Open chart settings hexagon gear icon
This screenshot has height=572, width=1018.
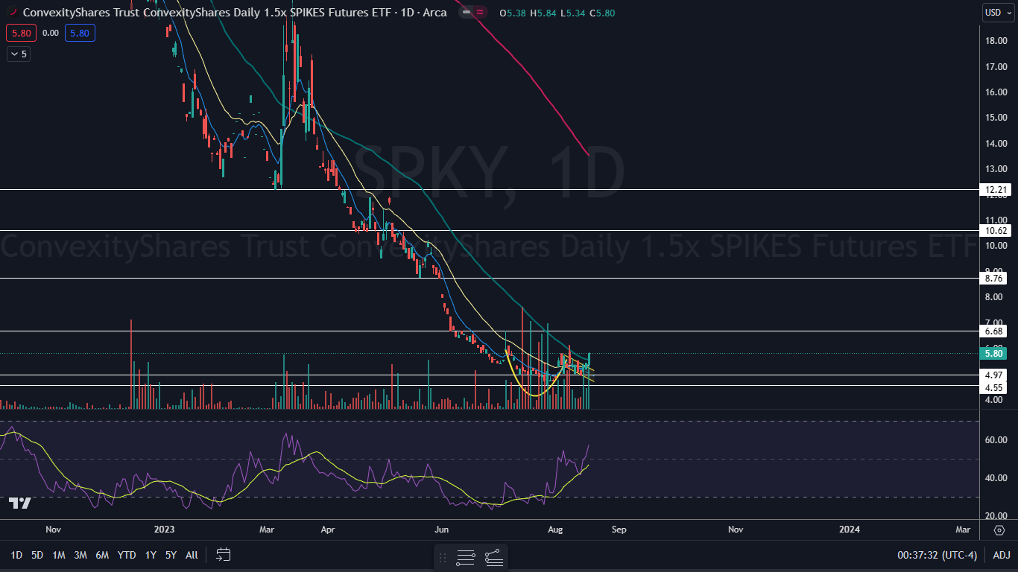click(999, 530)
